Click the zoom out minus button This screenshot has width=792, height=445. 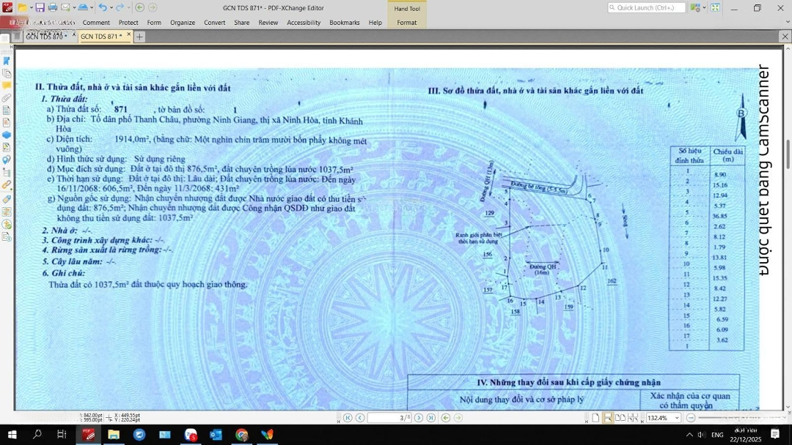point(689,418)
